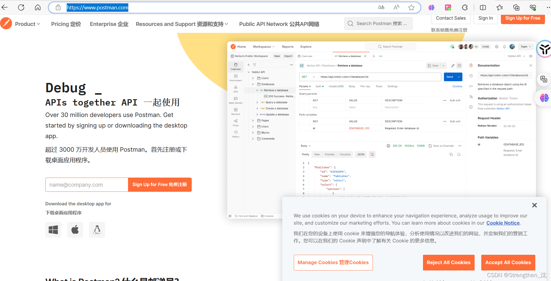Click the Databases folder row in the screenshot
551x281 pixels.
[266, 84]
